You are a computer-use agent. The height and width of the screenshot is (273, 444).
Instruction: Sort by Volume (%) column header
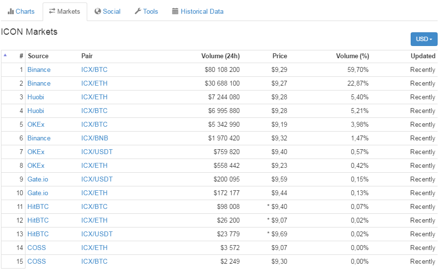coord(352,56)
